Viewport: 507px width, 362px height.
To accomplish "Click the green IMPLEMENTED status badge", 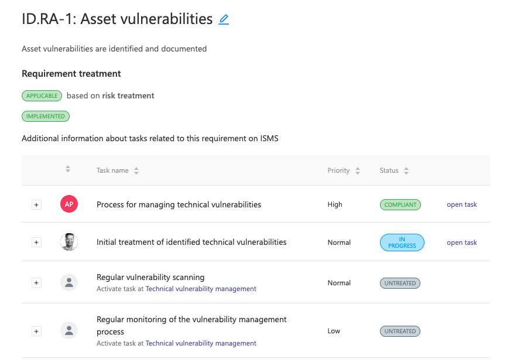I will (x=46, y=116).
